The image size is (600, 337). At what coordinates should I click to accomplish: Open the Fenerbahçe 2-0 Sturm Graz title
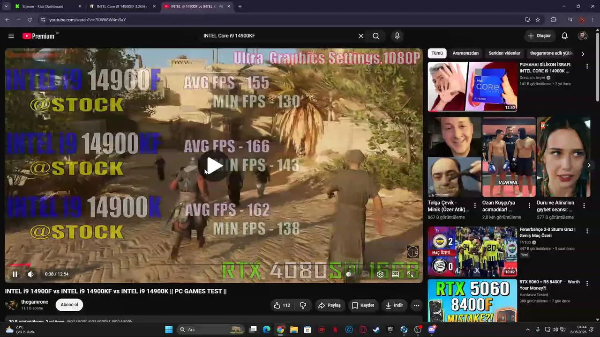pos(547,233)
